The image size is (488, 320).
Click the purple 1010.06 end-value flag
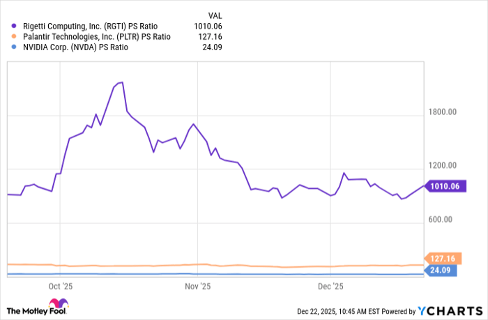coord(445,186)
